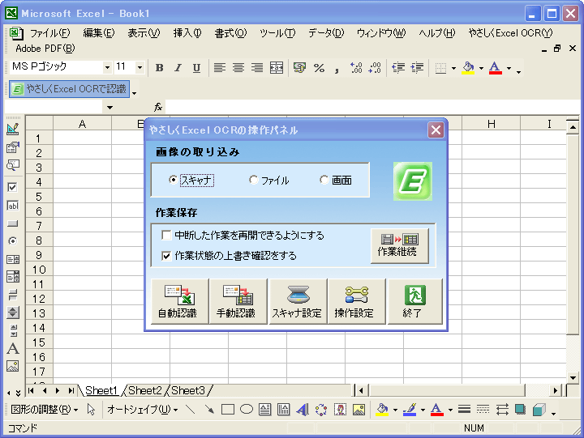Open ツール(T) menu
584x438 pixels.
point(277,33)
